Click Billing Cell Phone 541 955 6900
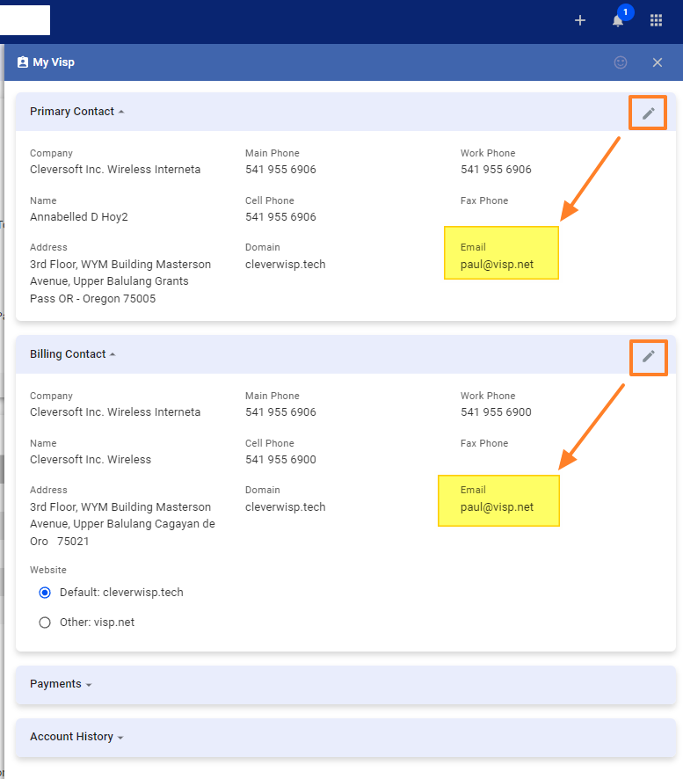Viewport: 683px width, 779px height. [x=280, y=460]
